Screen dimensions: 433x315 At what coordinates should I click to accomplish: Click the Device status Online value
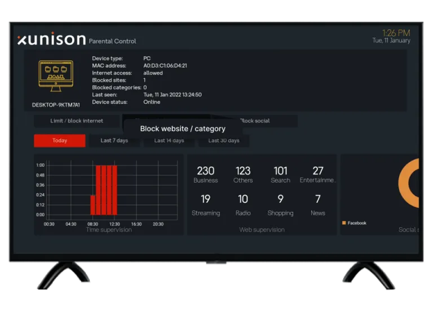click(x=152, y=102)
